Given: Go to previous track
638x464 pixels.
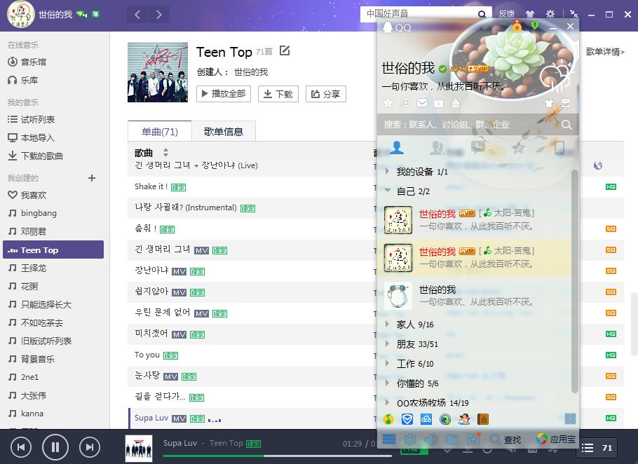Looking at the screenshot, I should [21, 447].
